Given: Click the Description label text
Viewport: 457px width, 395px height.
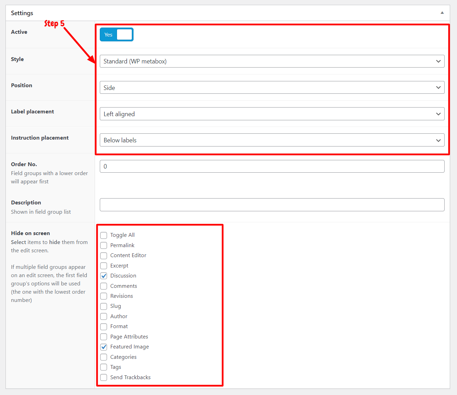Looking at the screenshot, I should pyautogui.click(x=26, y=203).
